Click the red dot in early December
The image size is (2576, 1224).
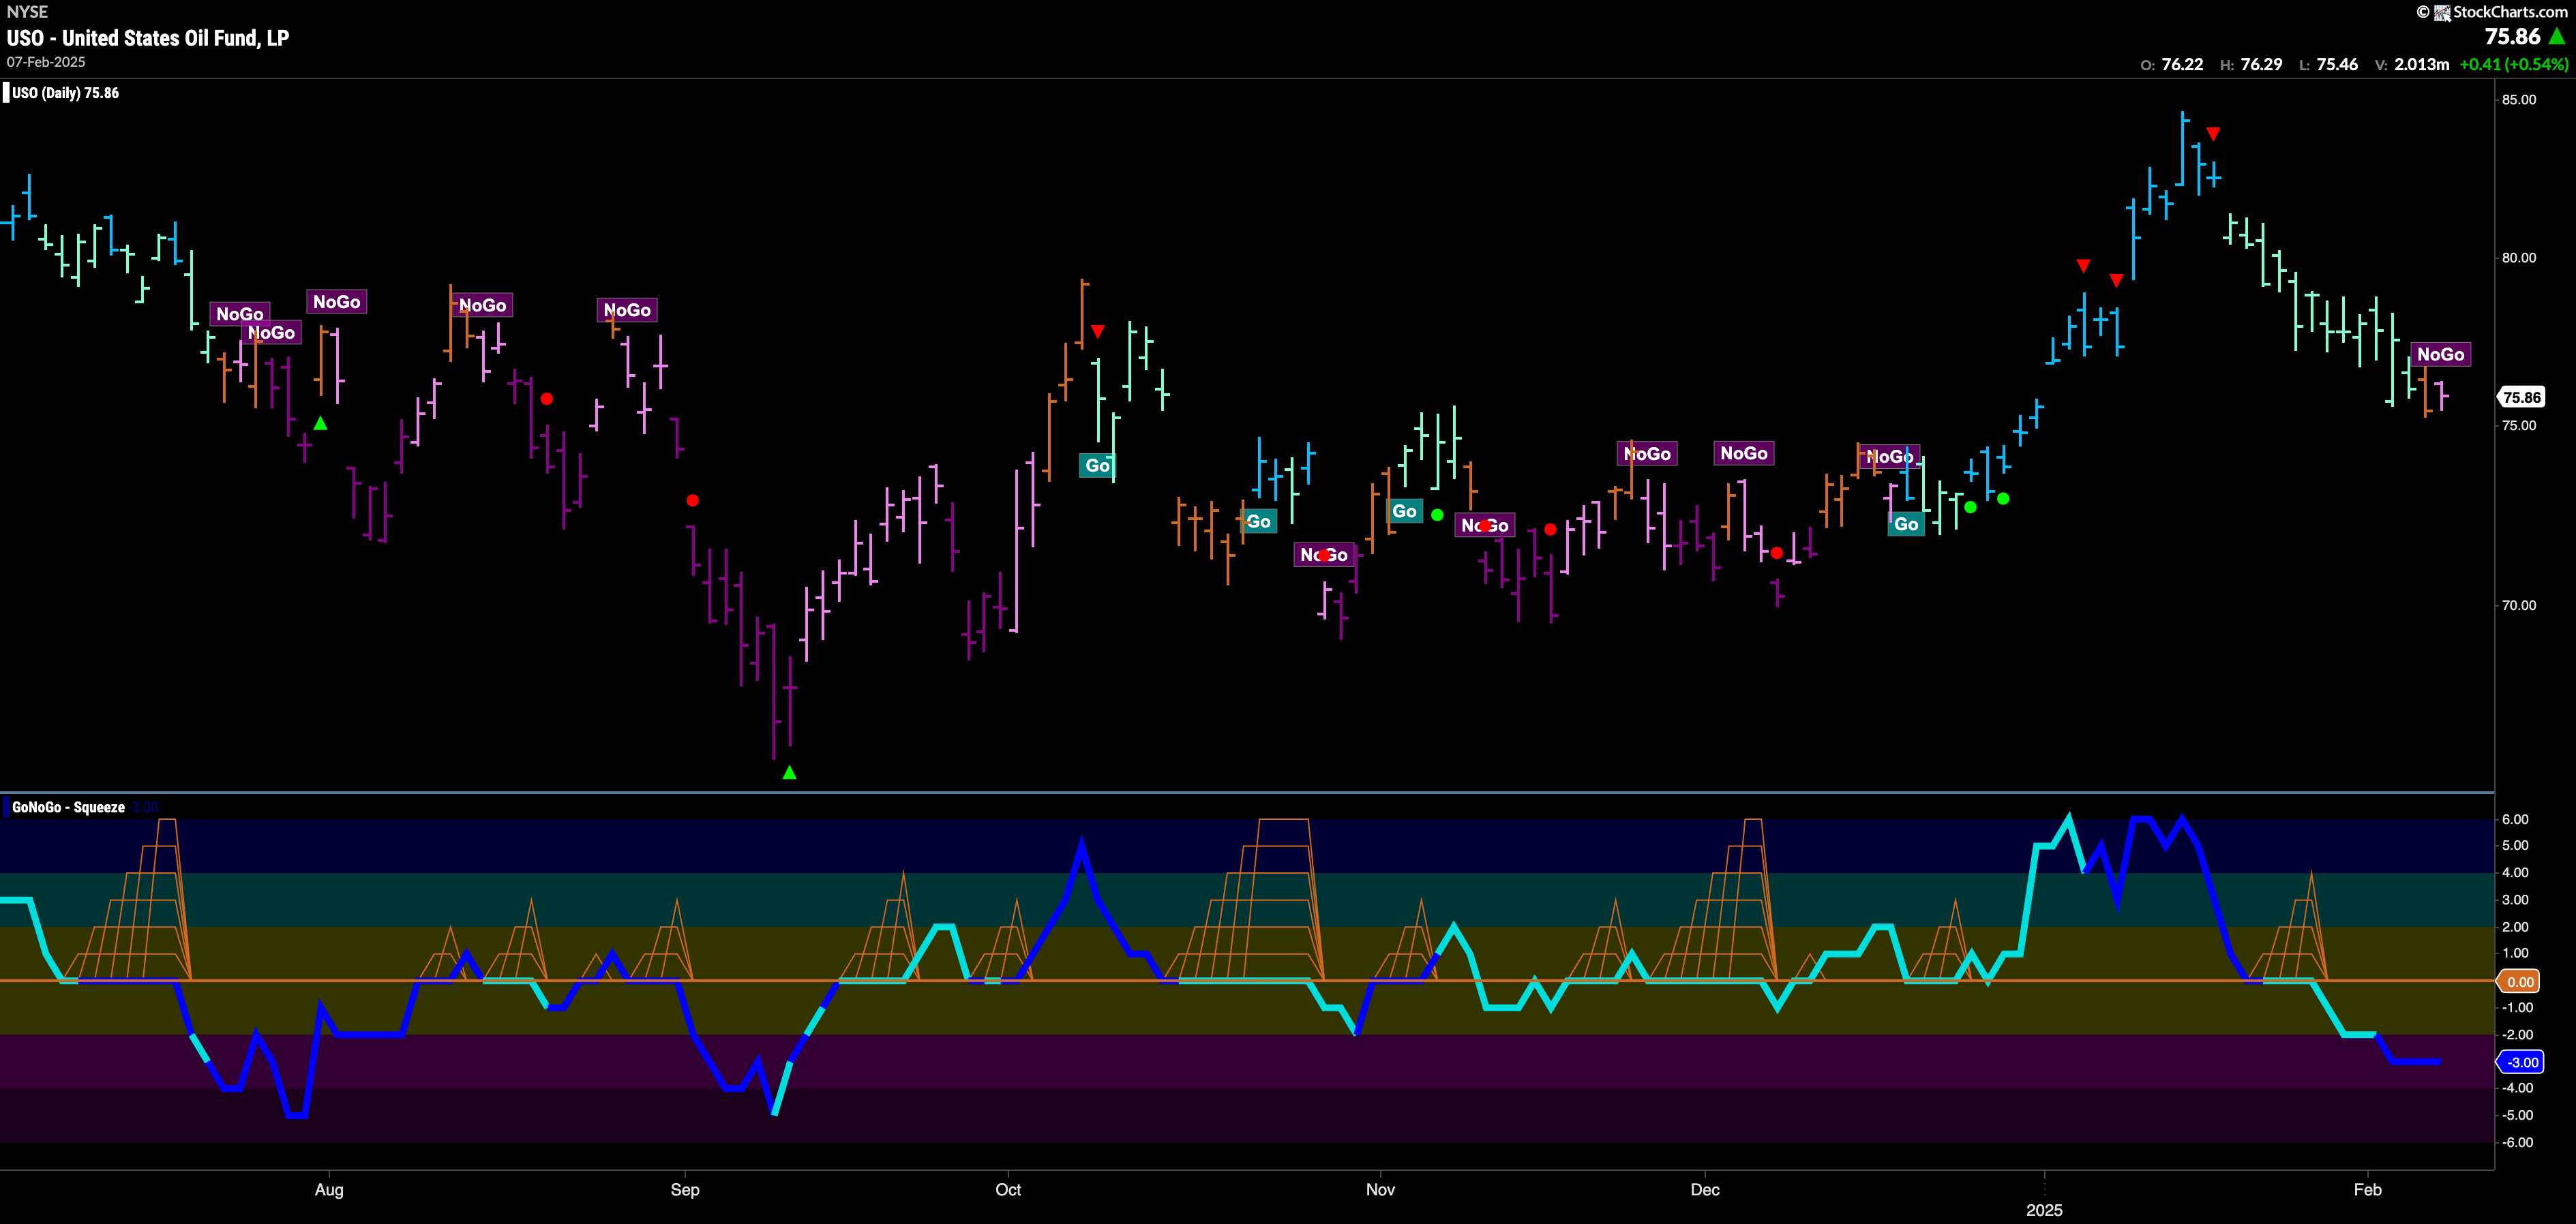click(1776, 553)
